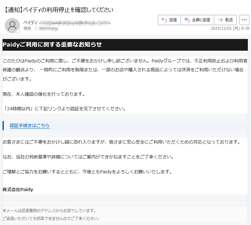Click the presence status circle on avatar
251x225 pixels.
[x=18, y=31]
